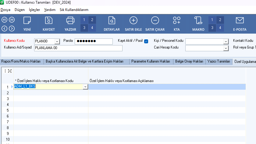Toggle the Kayıt Aktif / Pasif checkbox
Viewport: 256px width, 144px height.
[146, 41]
